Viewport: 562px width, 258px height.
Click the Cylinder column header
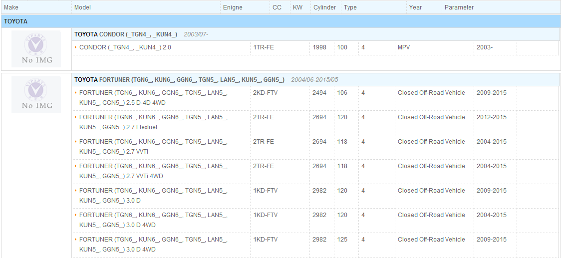coord(325,7)
